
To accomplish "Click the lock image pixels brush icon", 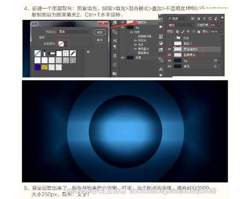I will 183,32.
